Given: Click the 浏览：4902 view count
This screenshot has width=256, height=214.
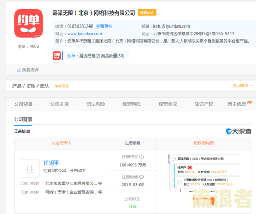Looking at the screenshot, I should pyautogui.click(x=28, y=46).
